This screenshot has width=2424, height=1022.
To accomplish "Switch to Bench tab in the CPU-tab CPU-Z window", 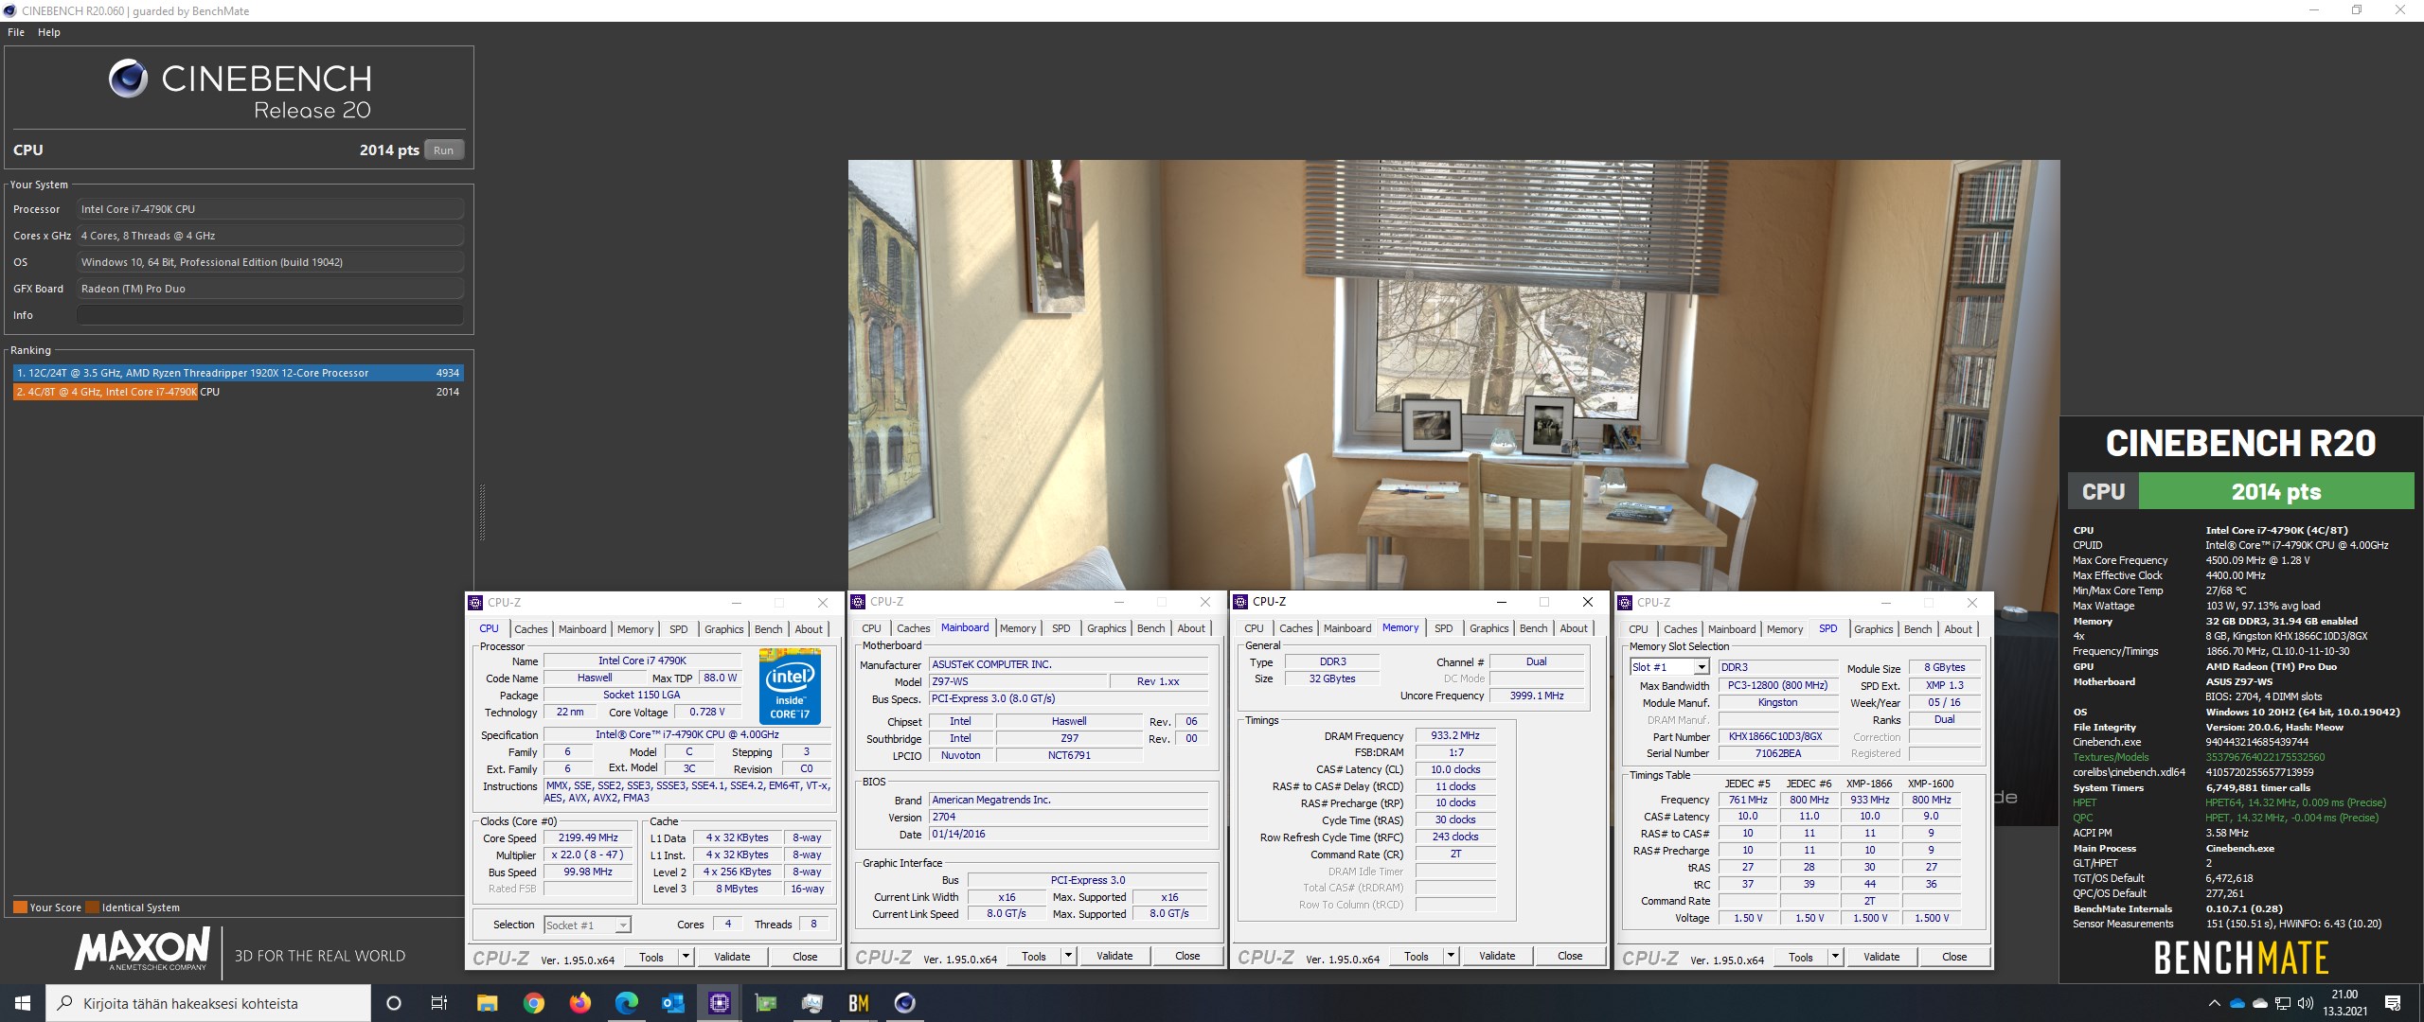I will point(769,629).
